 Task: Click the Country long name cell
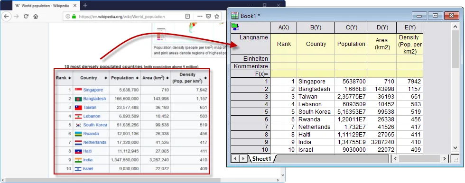coord(316,44)
